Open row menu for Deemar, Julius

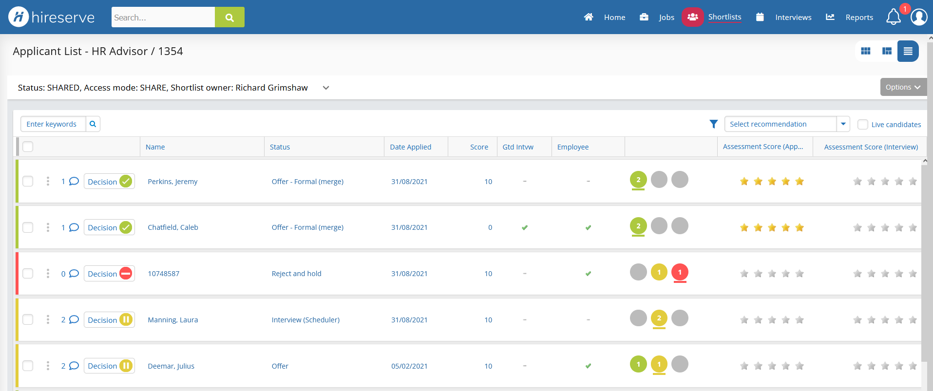tap(48, 366)
